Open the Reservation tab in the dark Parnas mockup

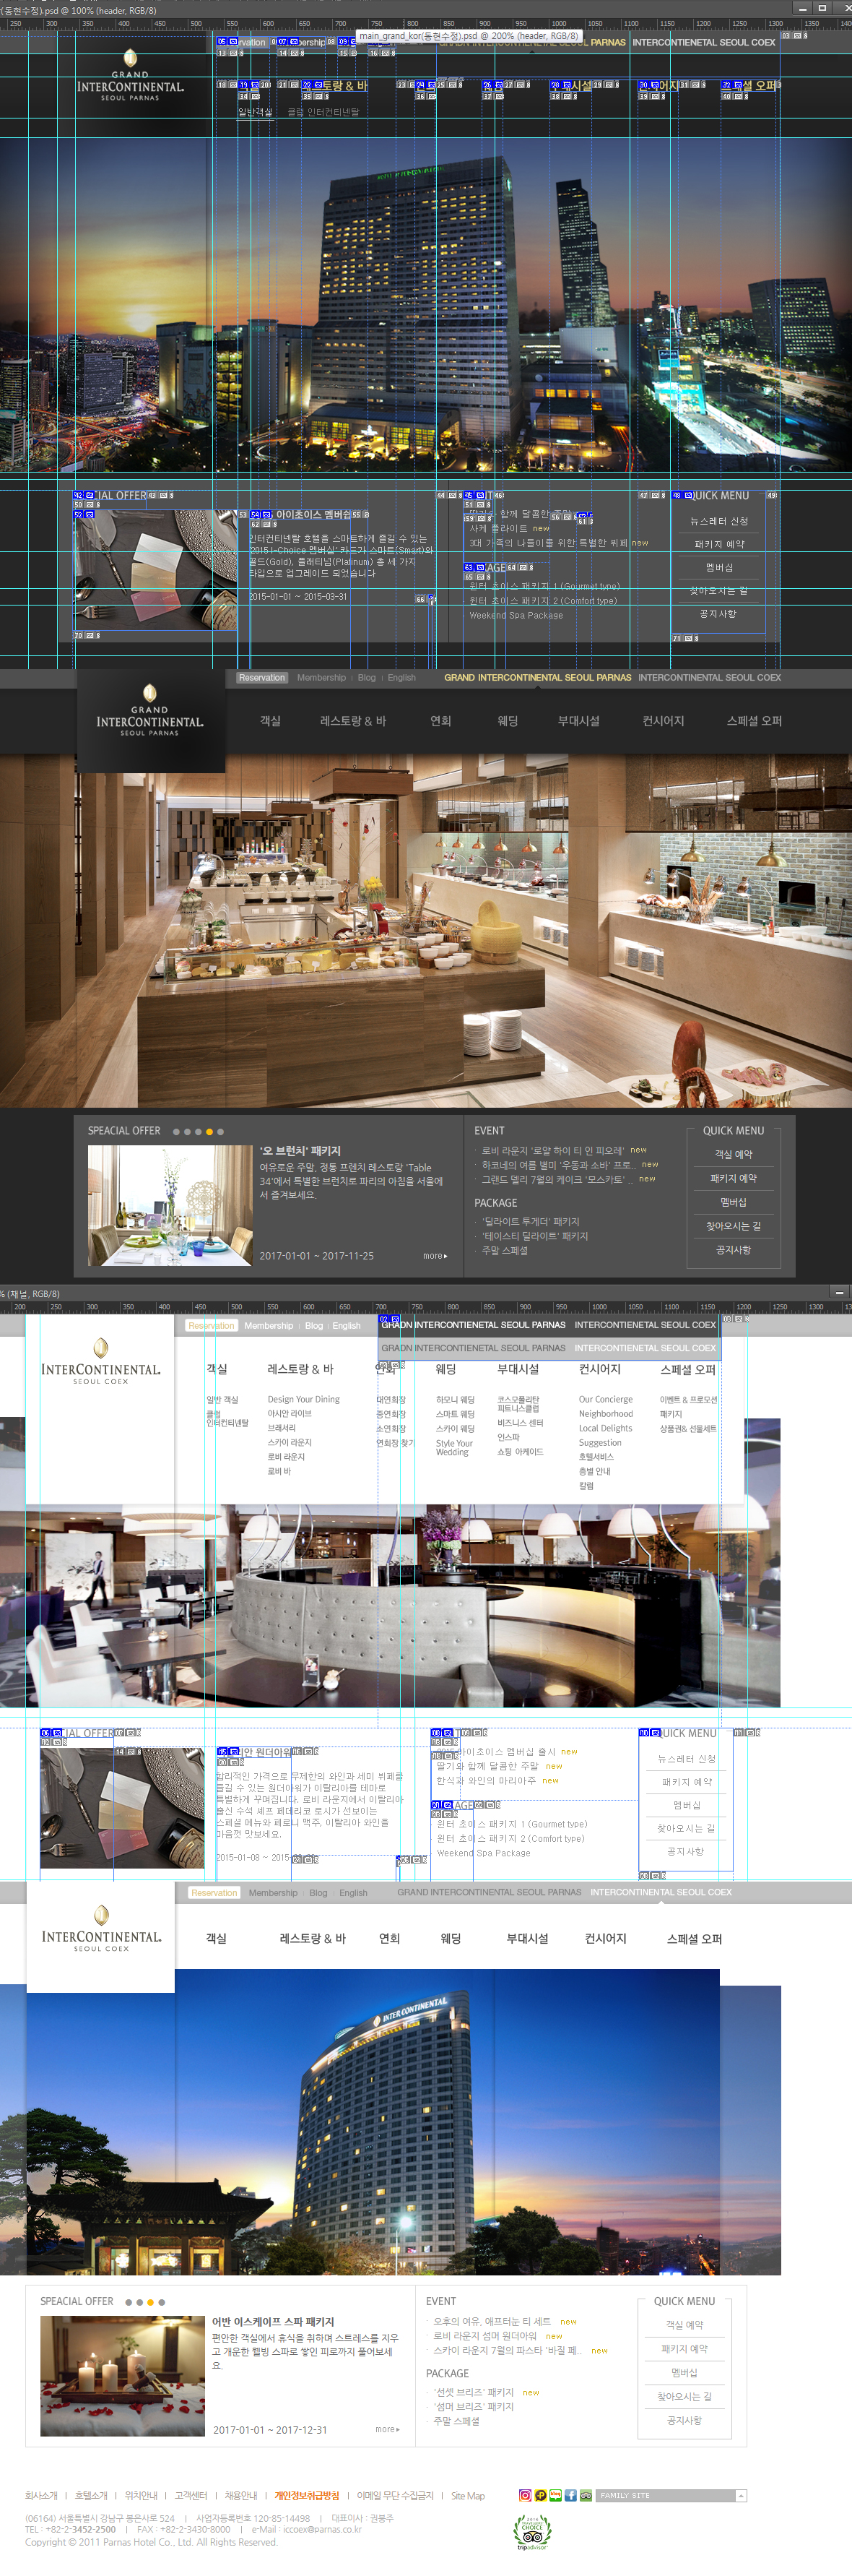261,678
